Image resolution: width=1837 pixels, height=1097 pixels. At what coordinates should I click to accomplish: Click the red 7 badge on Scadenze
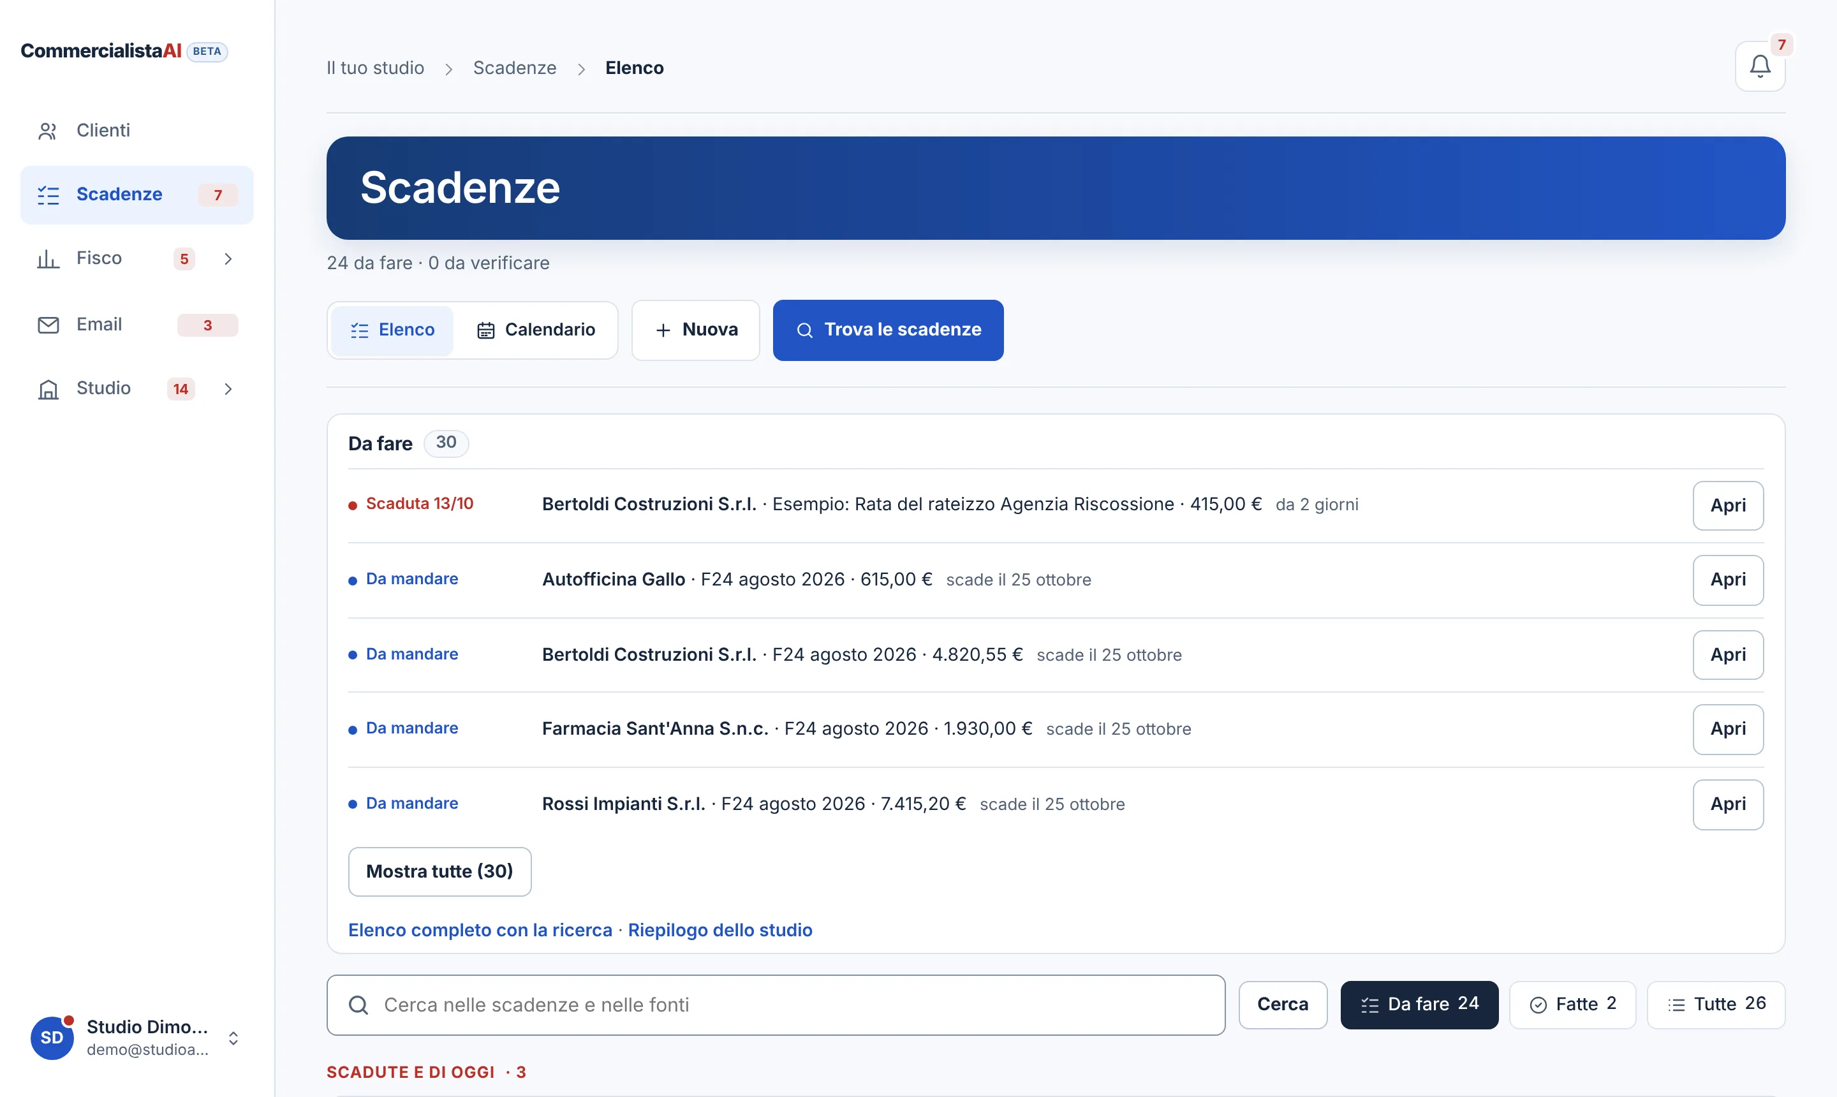click(x=218, y=195)
